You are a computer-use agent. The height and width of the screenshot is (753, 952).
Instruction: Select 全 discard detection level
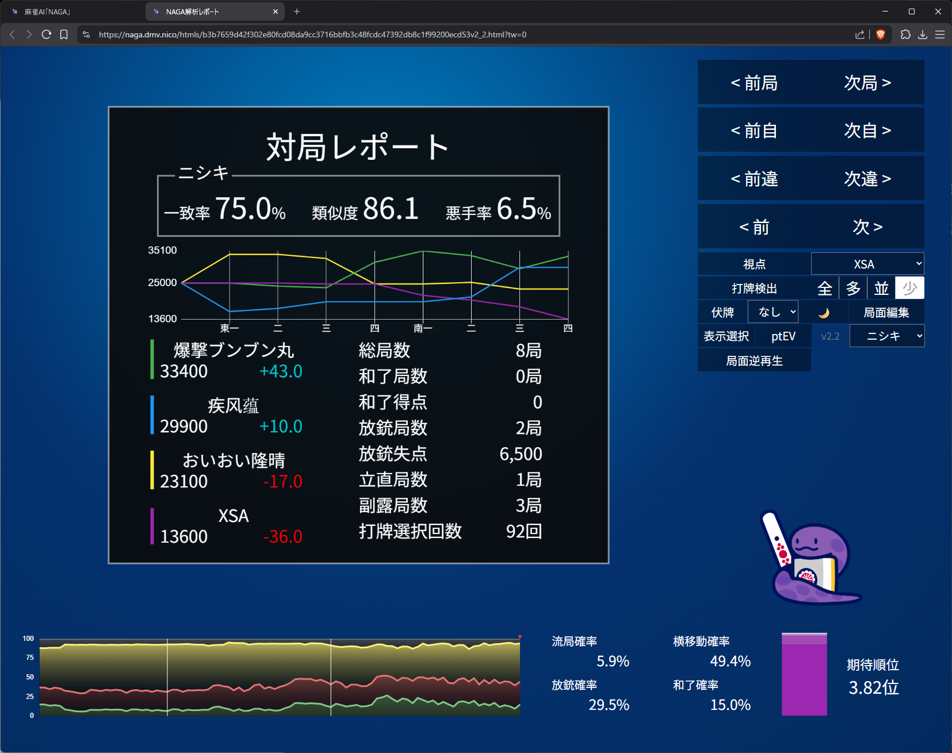tap(825, 288)
